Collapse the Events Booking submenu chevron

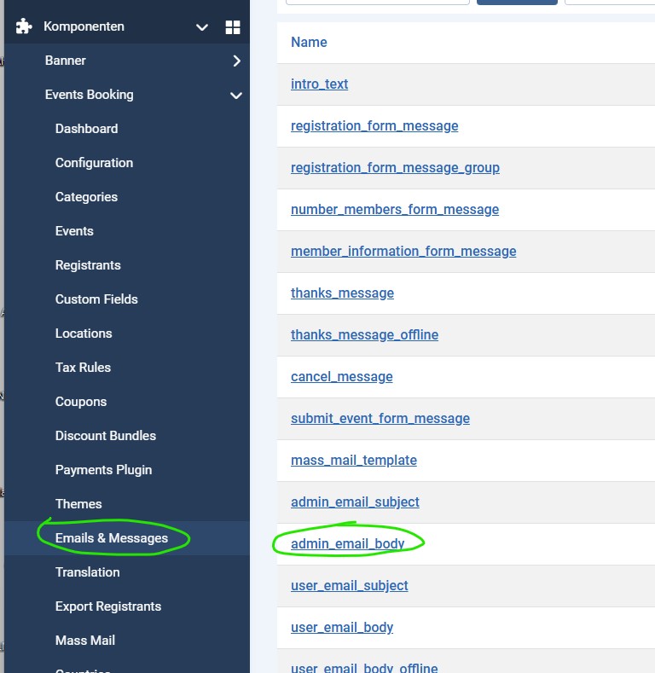(236, 95)
